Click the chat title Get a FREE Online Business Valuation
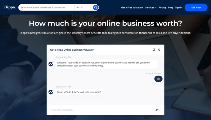Viewport: 211px width, 120px height. [72, 50]
